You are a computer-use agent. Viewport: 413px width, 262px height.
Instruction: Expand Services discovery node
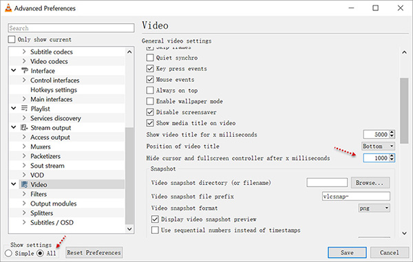[24, 118]
